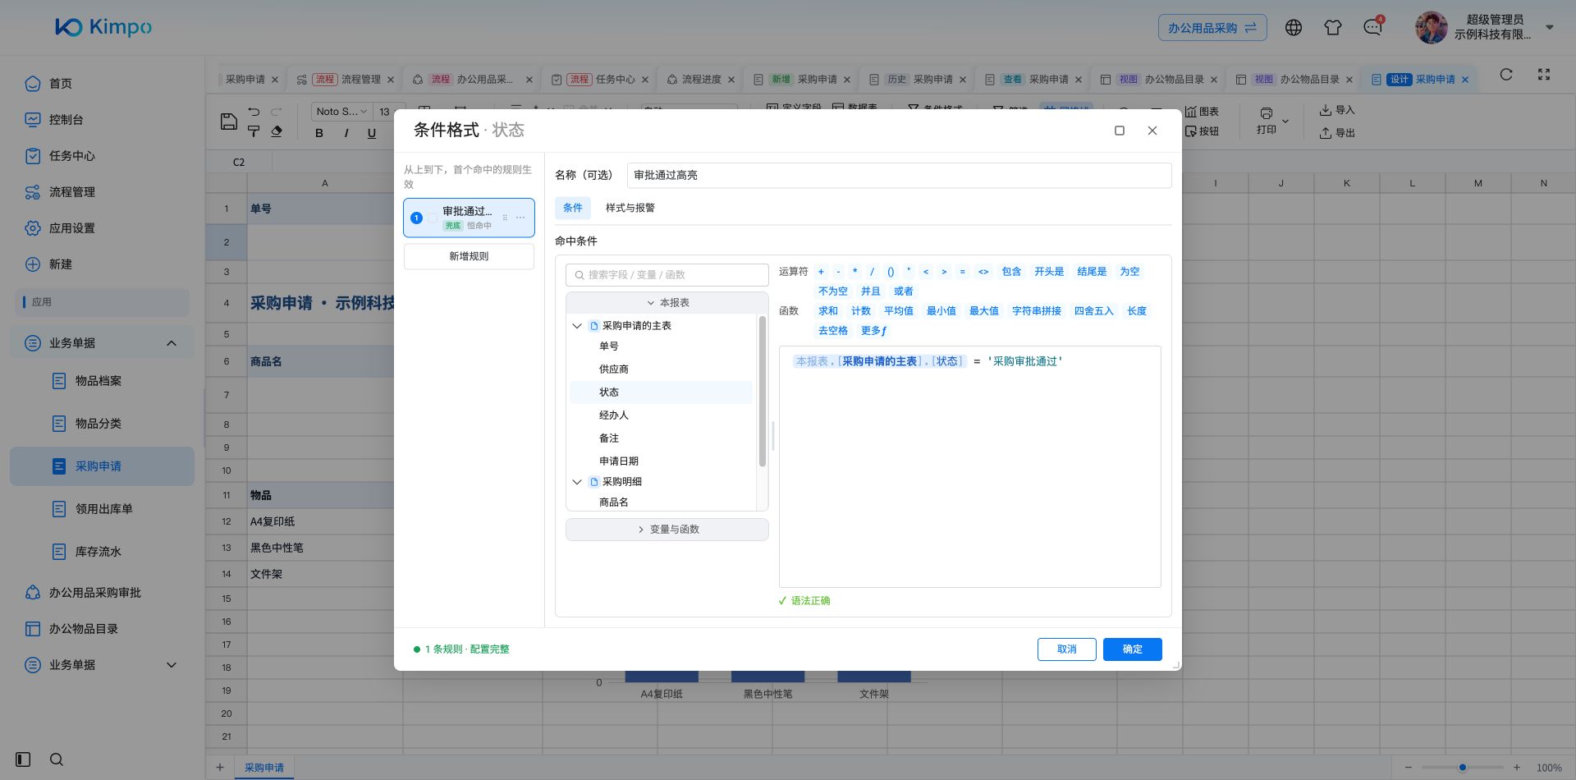This screenshot has height=780, width=1576.
Task: Click the 搜索字段 / 变量 / 函数 search box
Action: pyautogui.click(x=667, y=275)
